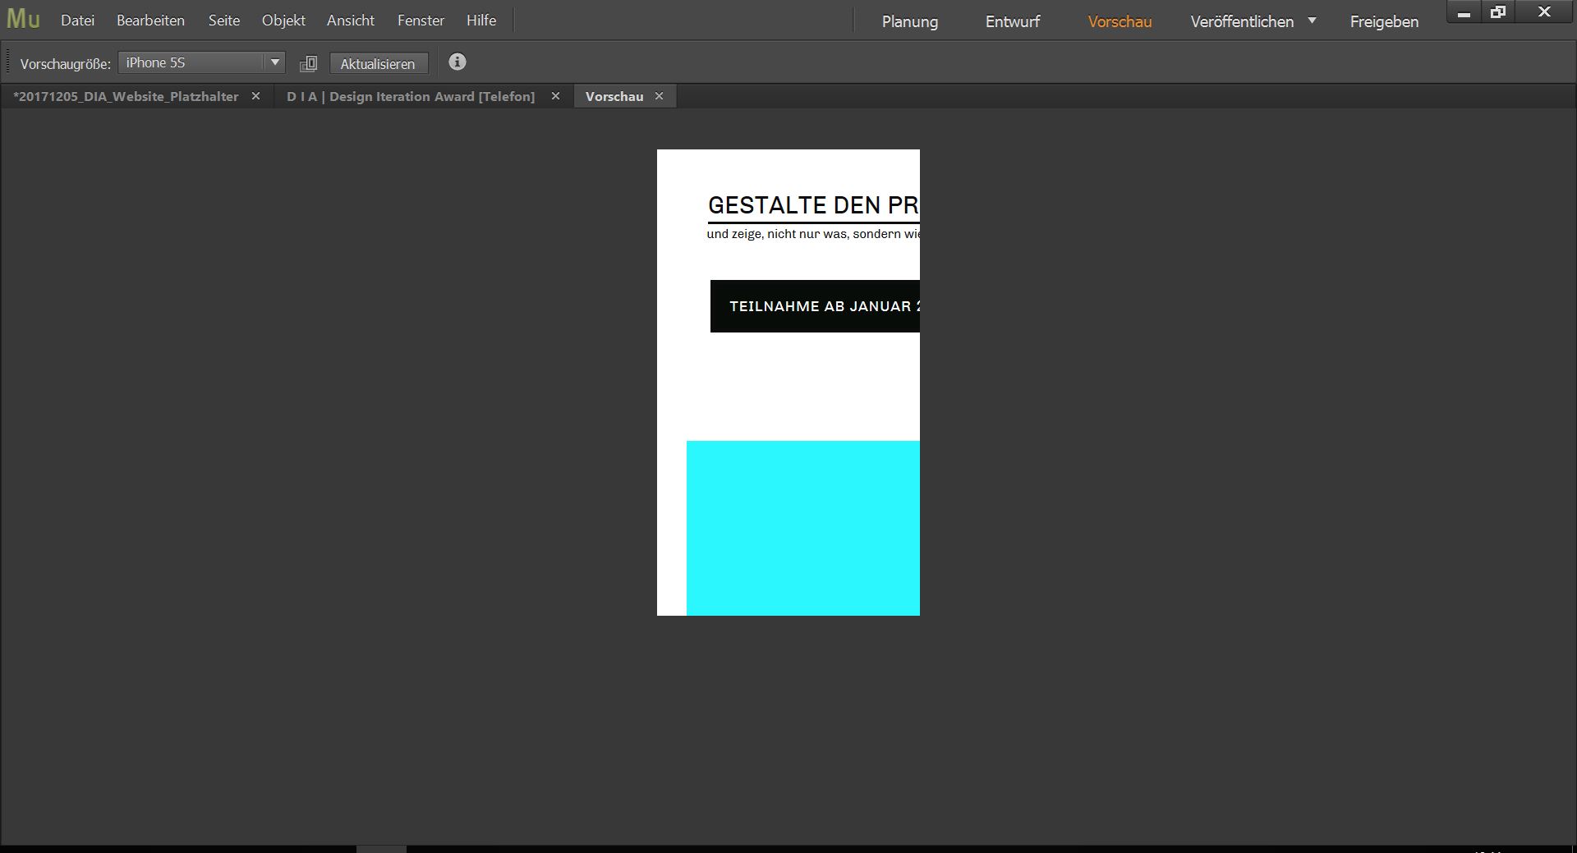Open the Bearbeiten menu

[150, 21]
